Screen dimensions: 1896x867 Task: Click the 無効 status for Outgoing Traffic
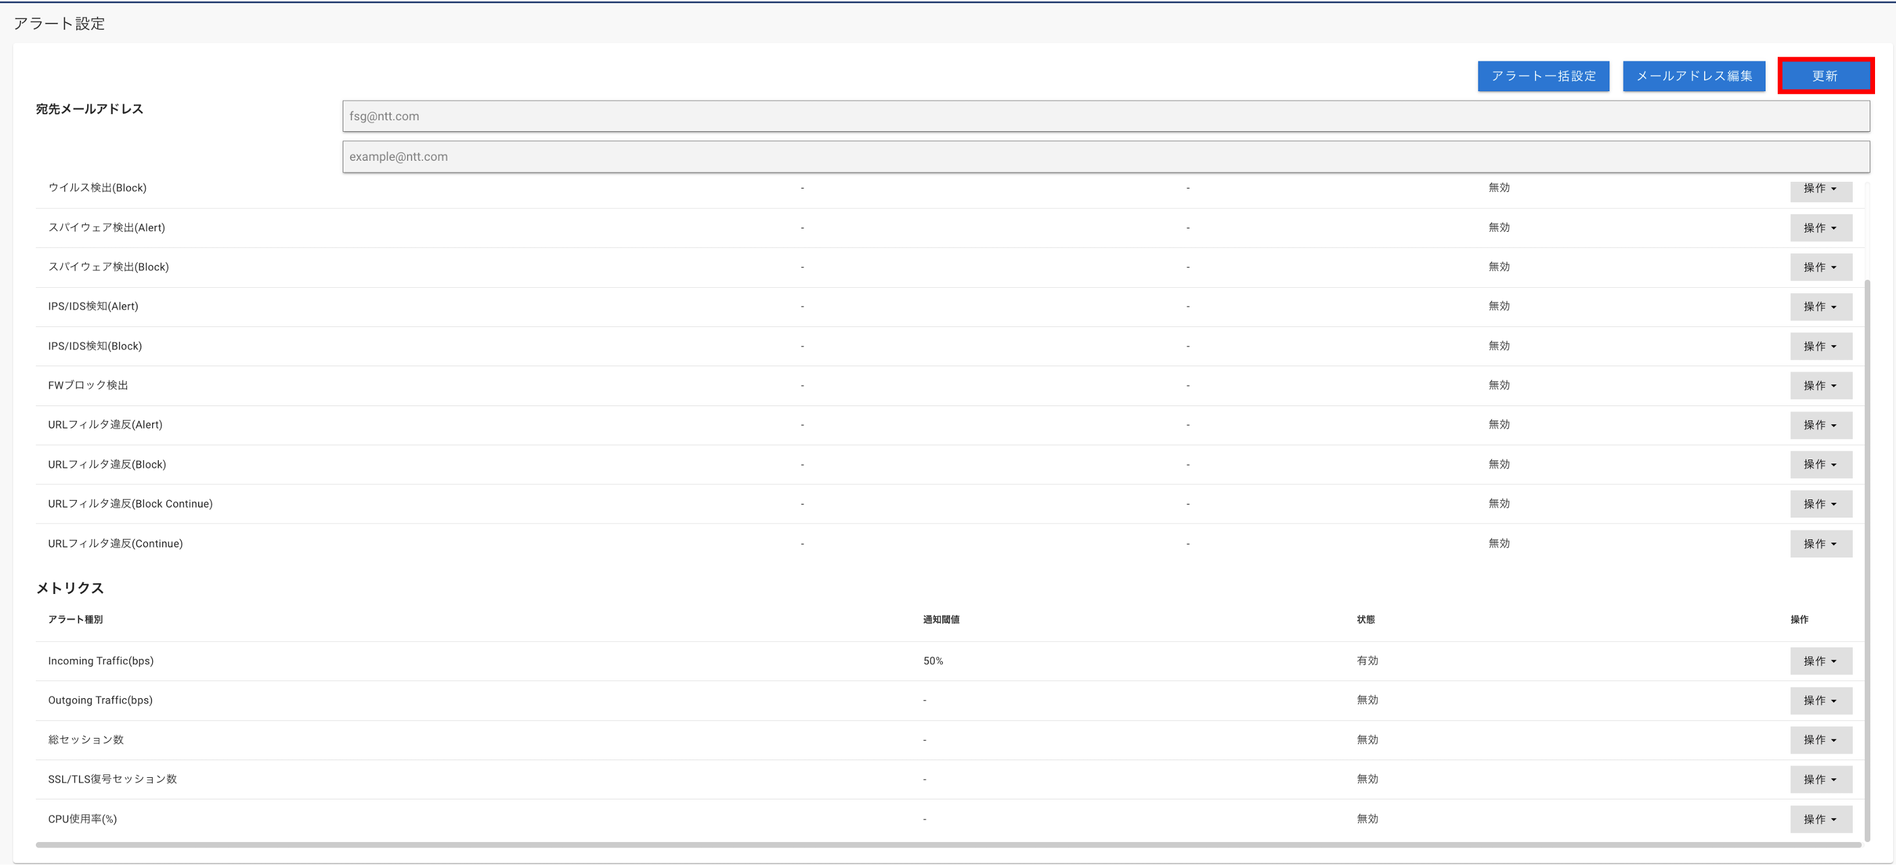(x=1367, y=700)
